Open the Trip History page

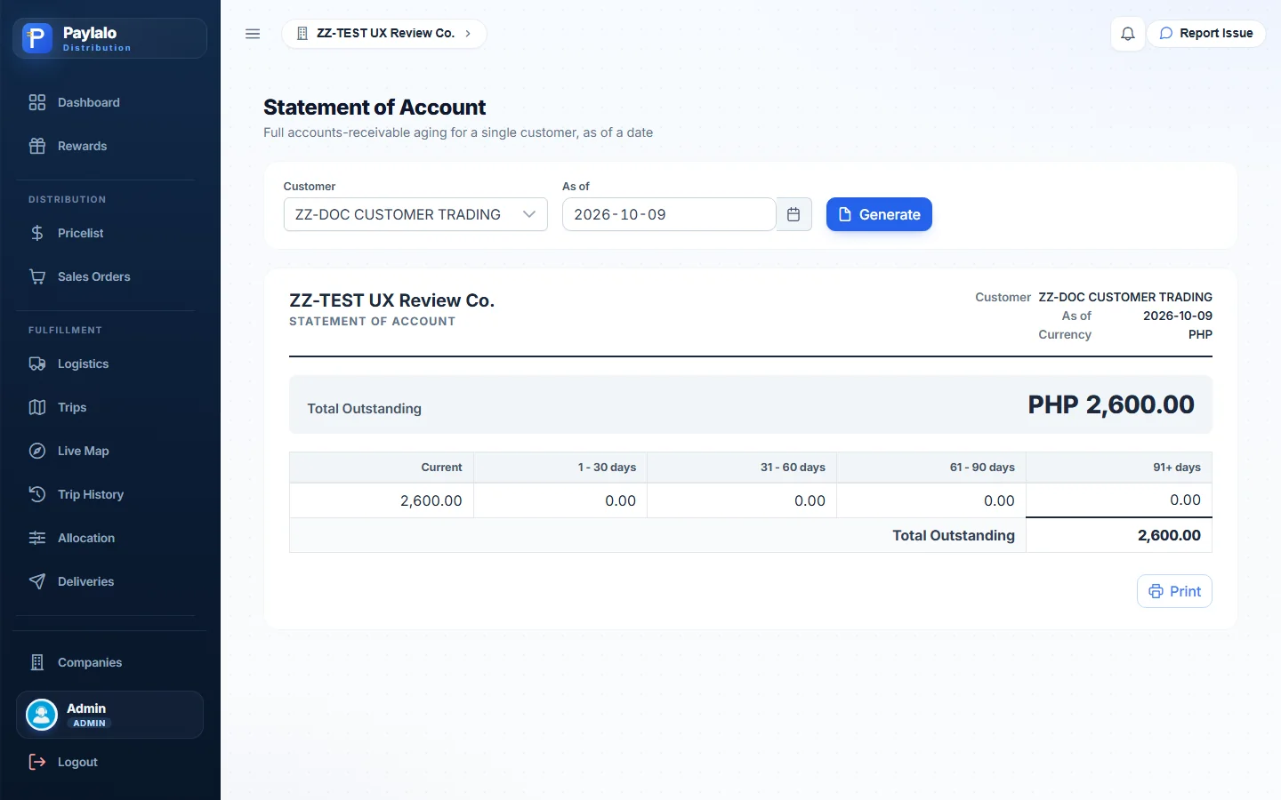(x=109, y=494)
